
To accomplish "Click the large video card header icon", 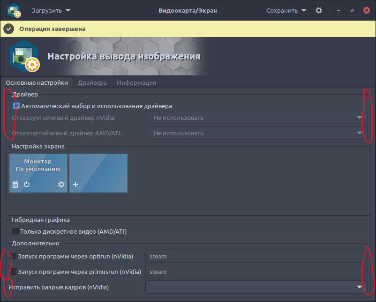I will (23, 57).
